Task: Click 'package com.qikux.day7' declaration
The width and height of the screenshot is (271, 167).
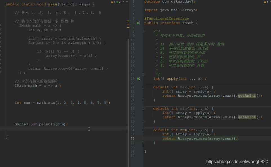Action: pyautogui.click(x=170, y=2)
